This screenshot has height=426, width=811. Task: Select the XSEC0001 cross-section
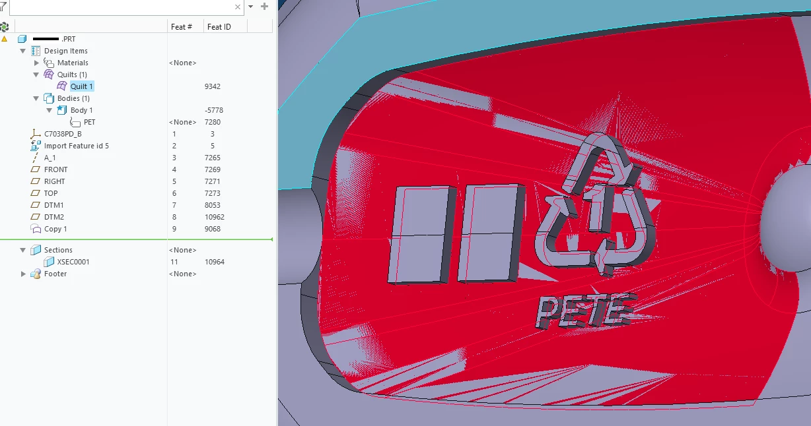tap(73, 262)
